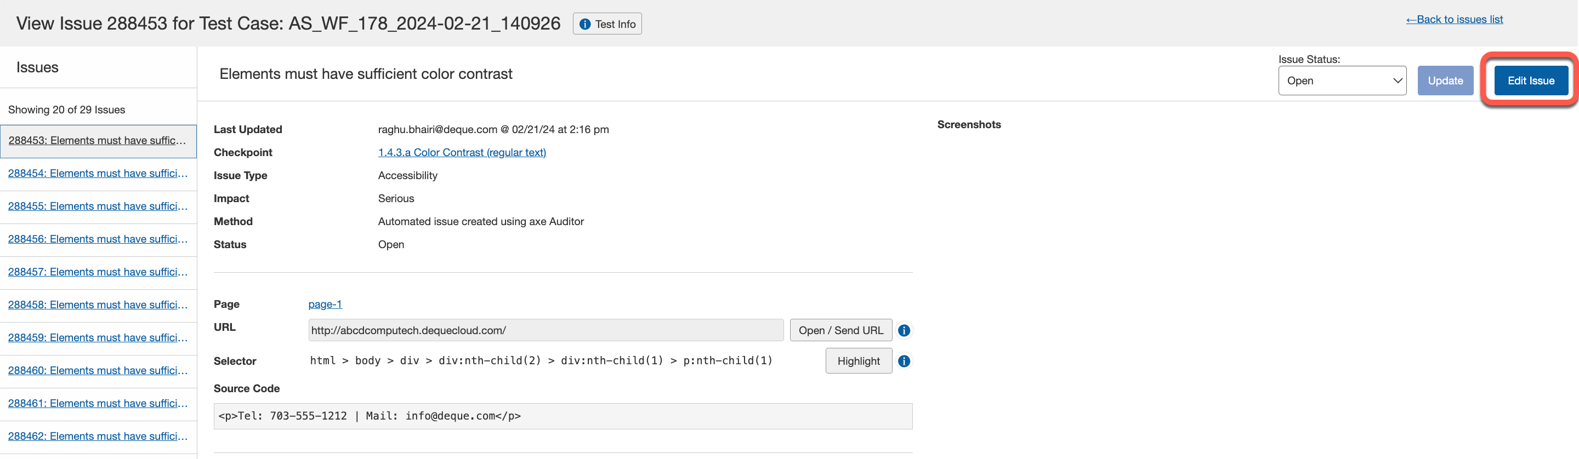1579x459 pixels.
Task: Click the Source Code text box
Action: (562, 416)
